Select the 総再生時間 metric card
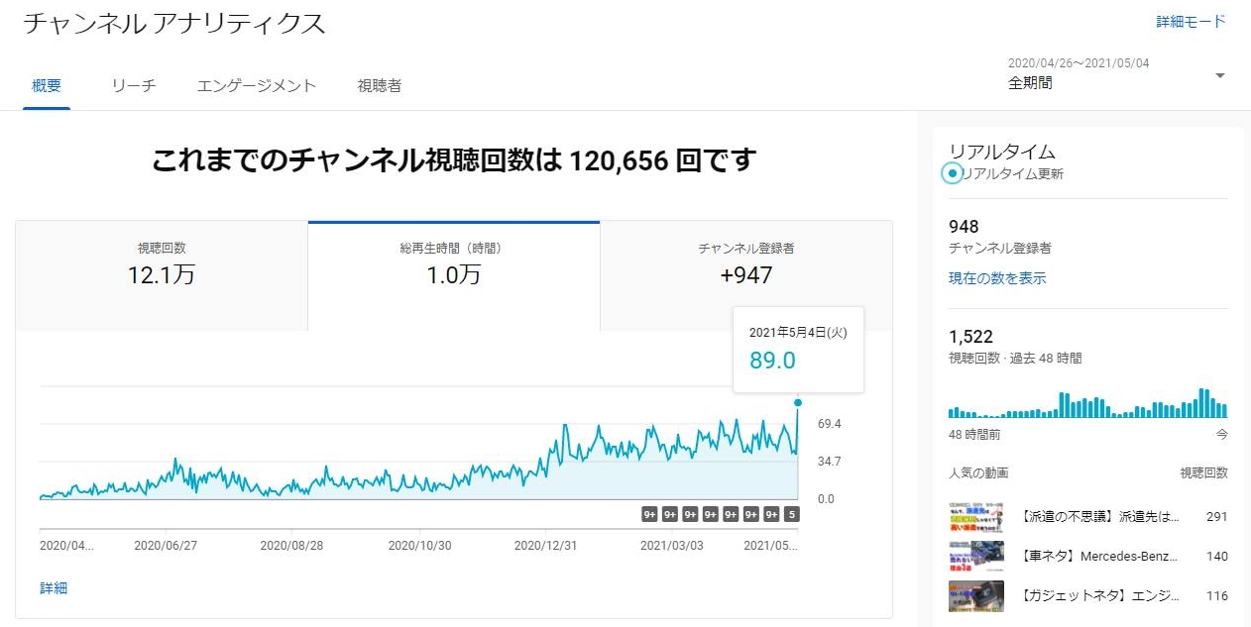 click(x=453, y=264)
